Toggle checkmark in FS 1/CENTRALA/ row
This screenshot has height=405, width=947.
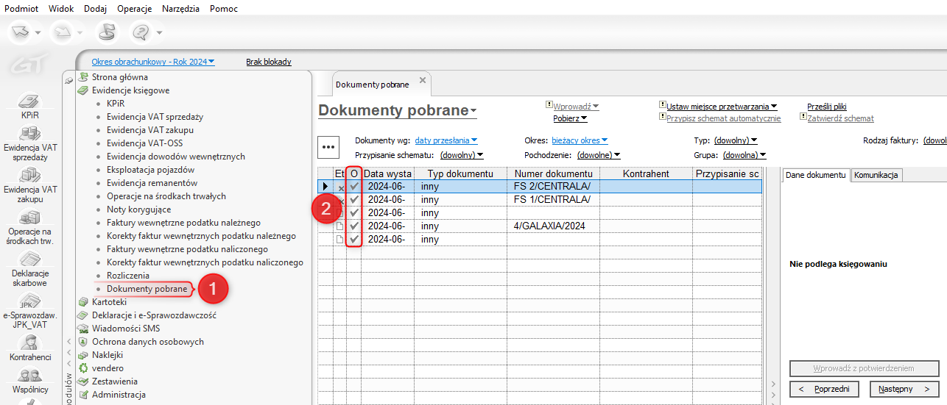pos(355,199)
